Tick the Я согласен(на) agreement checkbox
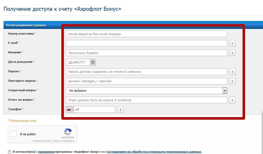Viewport: 263px width, 154px height. [x=9, y=152]
